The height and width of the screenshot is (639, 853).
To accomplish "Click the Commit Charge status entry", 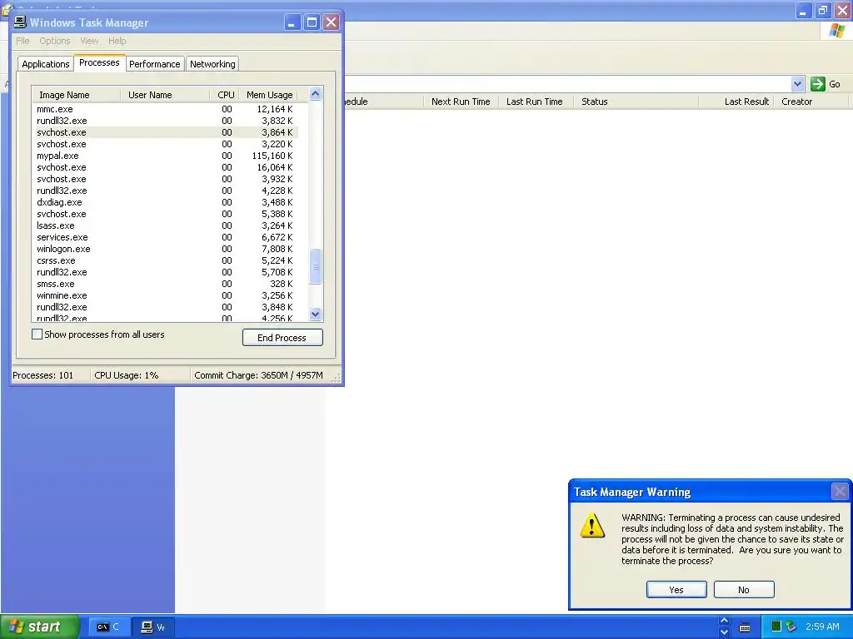I will 258,375.
